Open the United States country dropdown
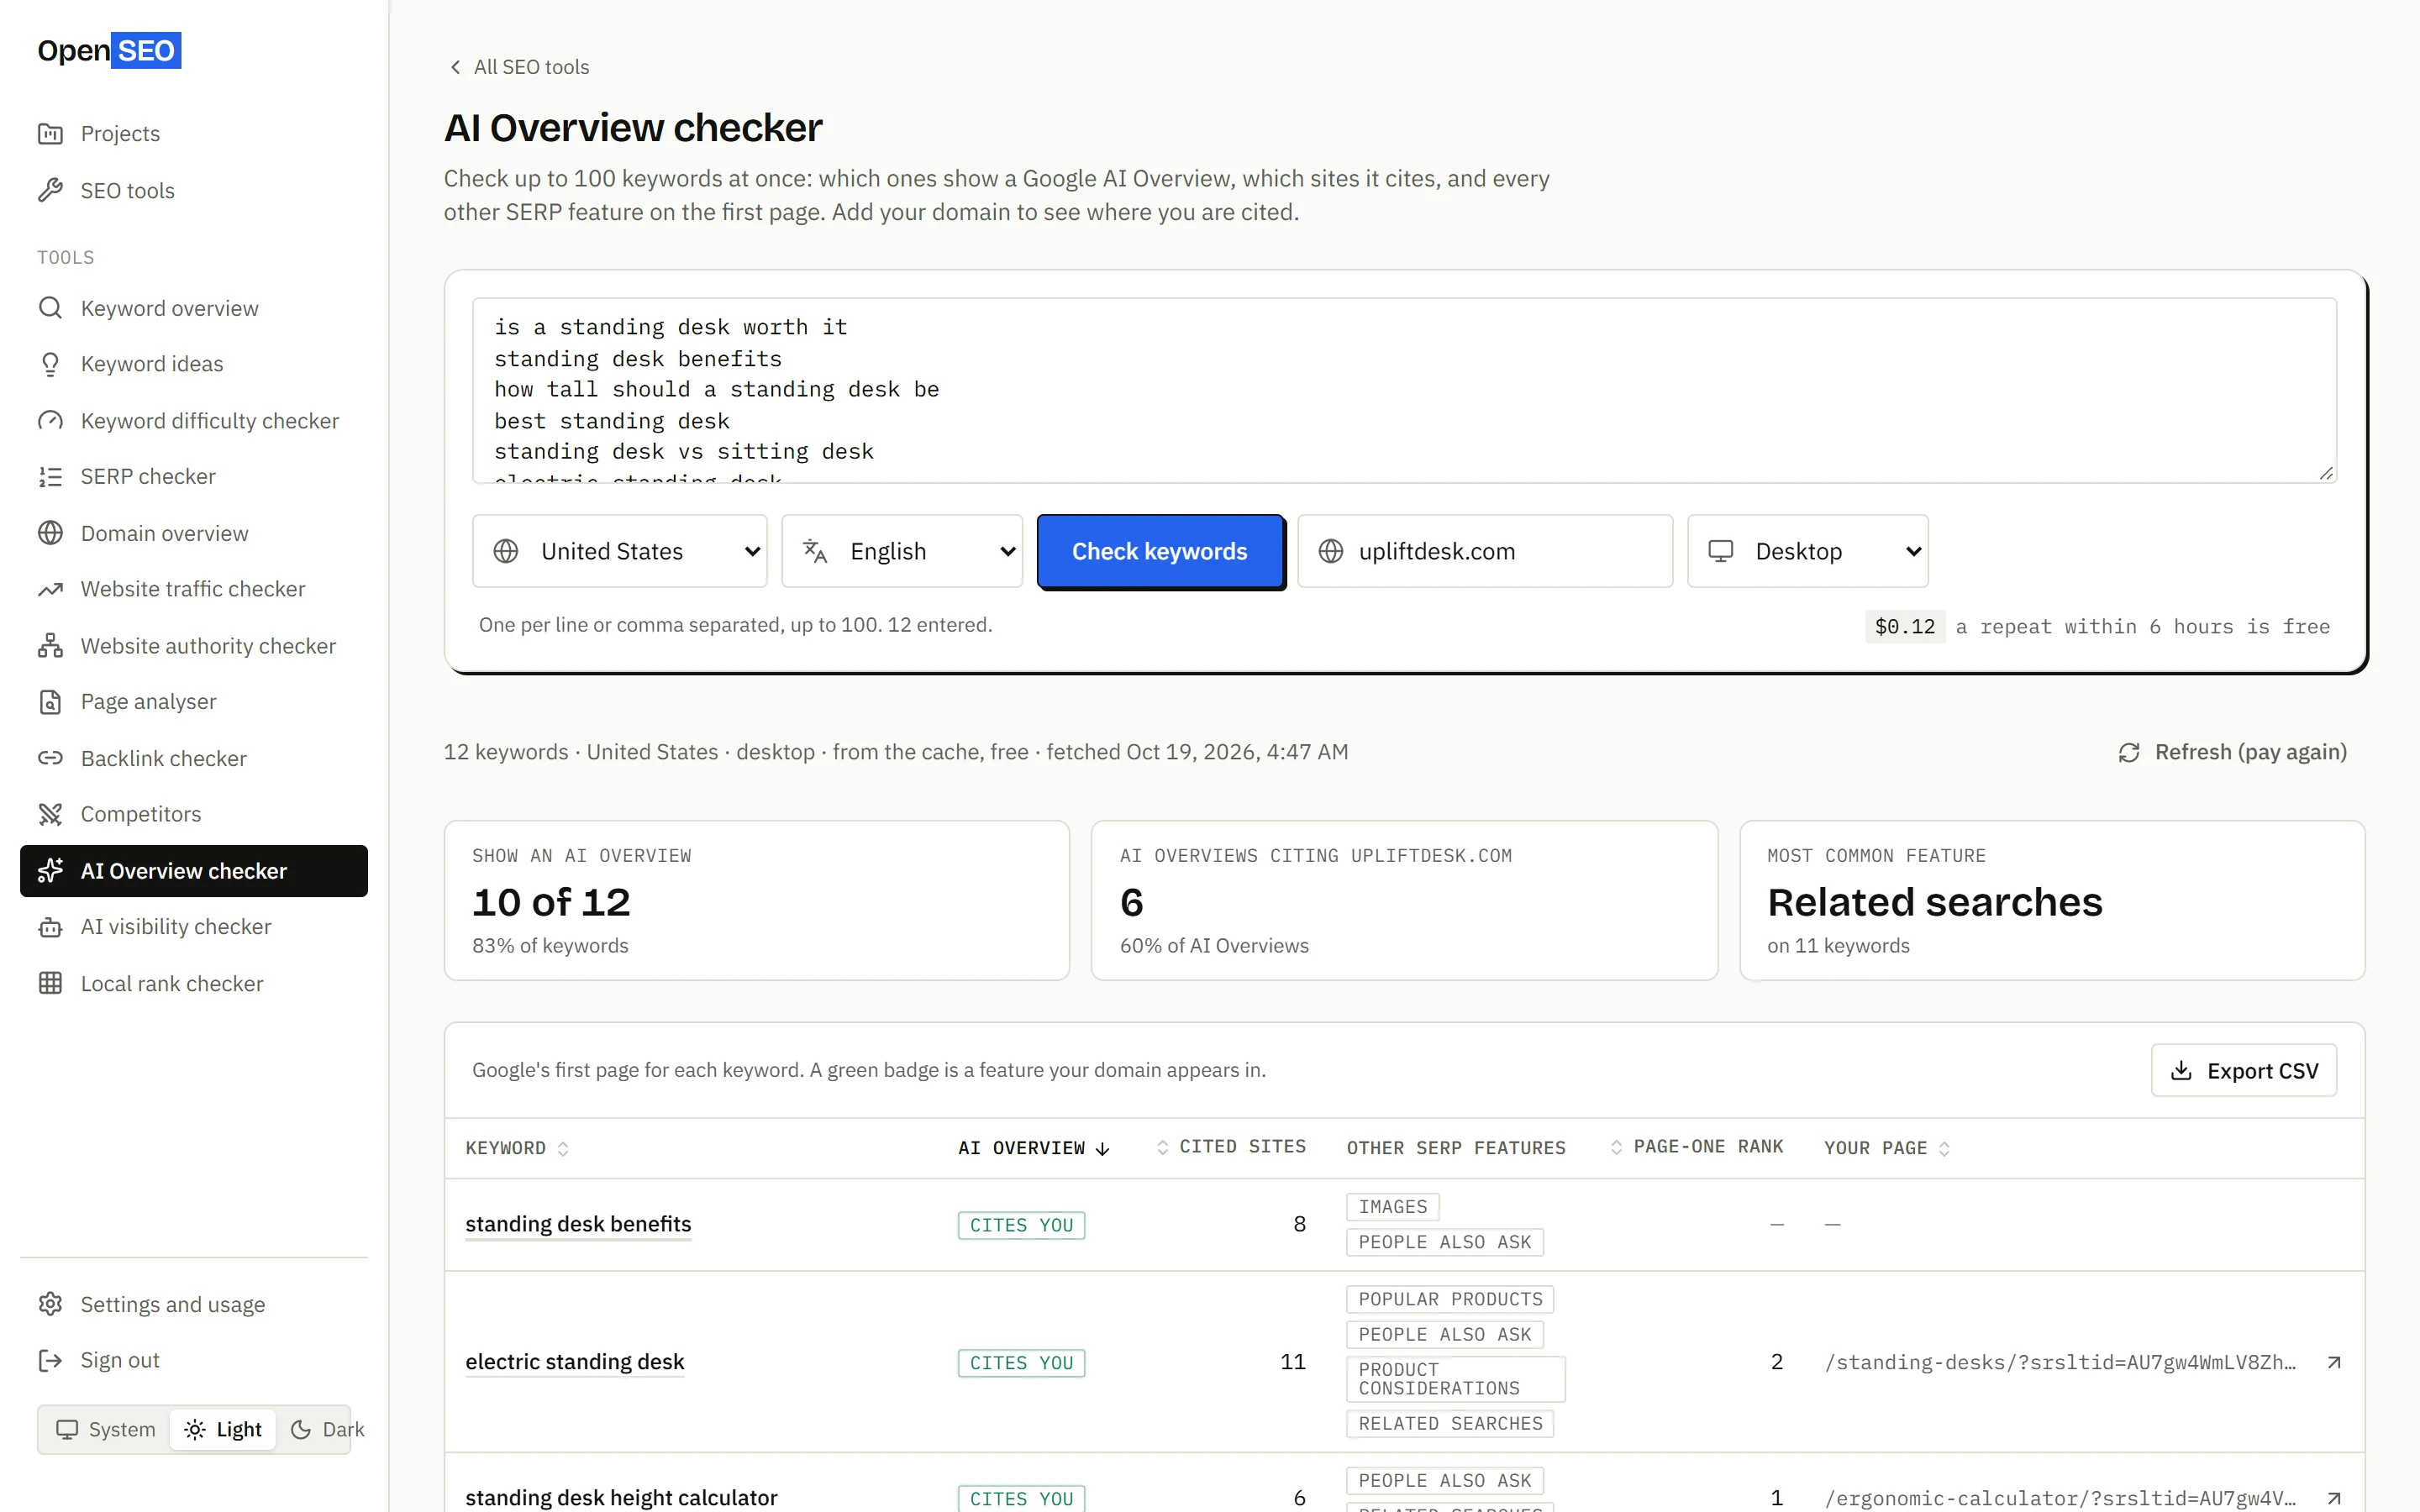 click(620, 551)
